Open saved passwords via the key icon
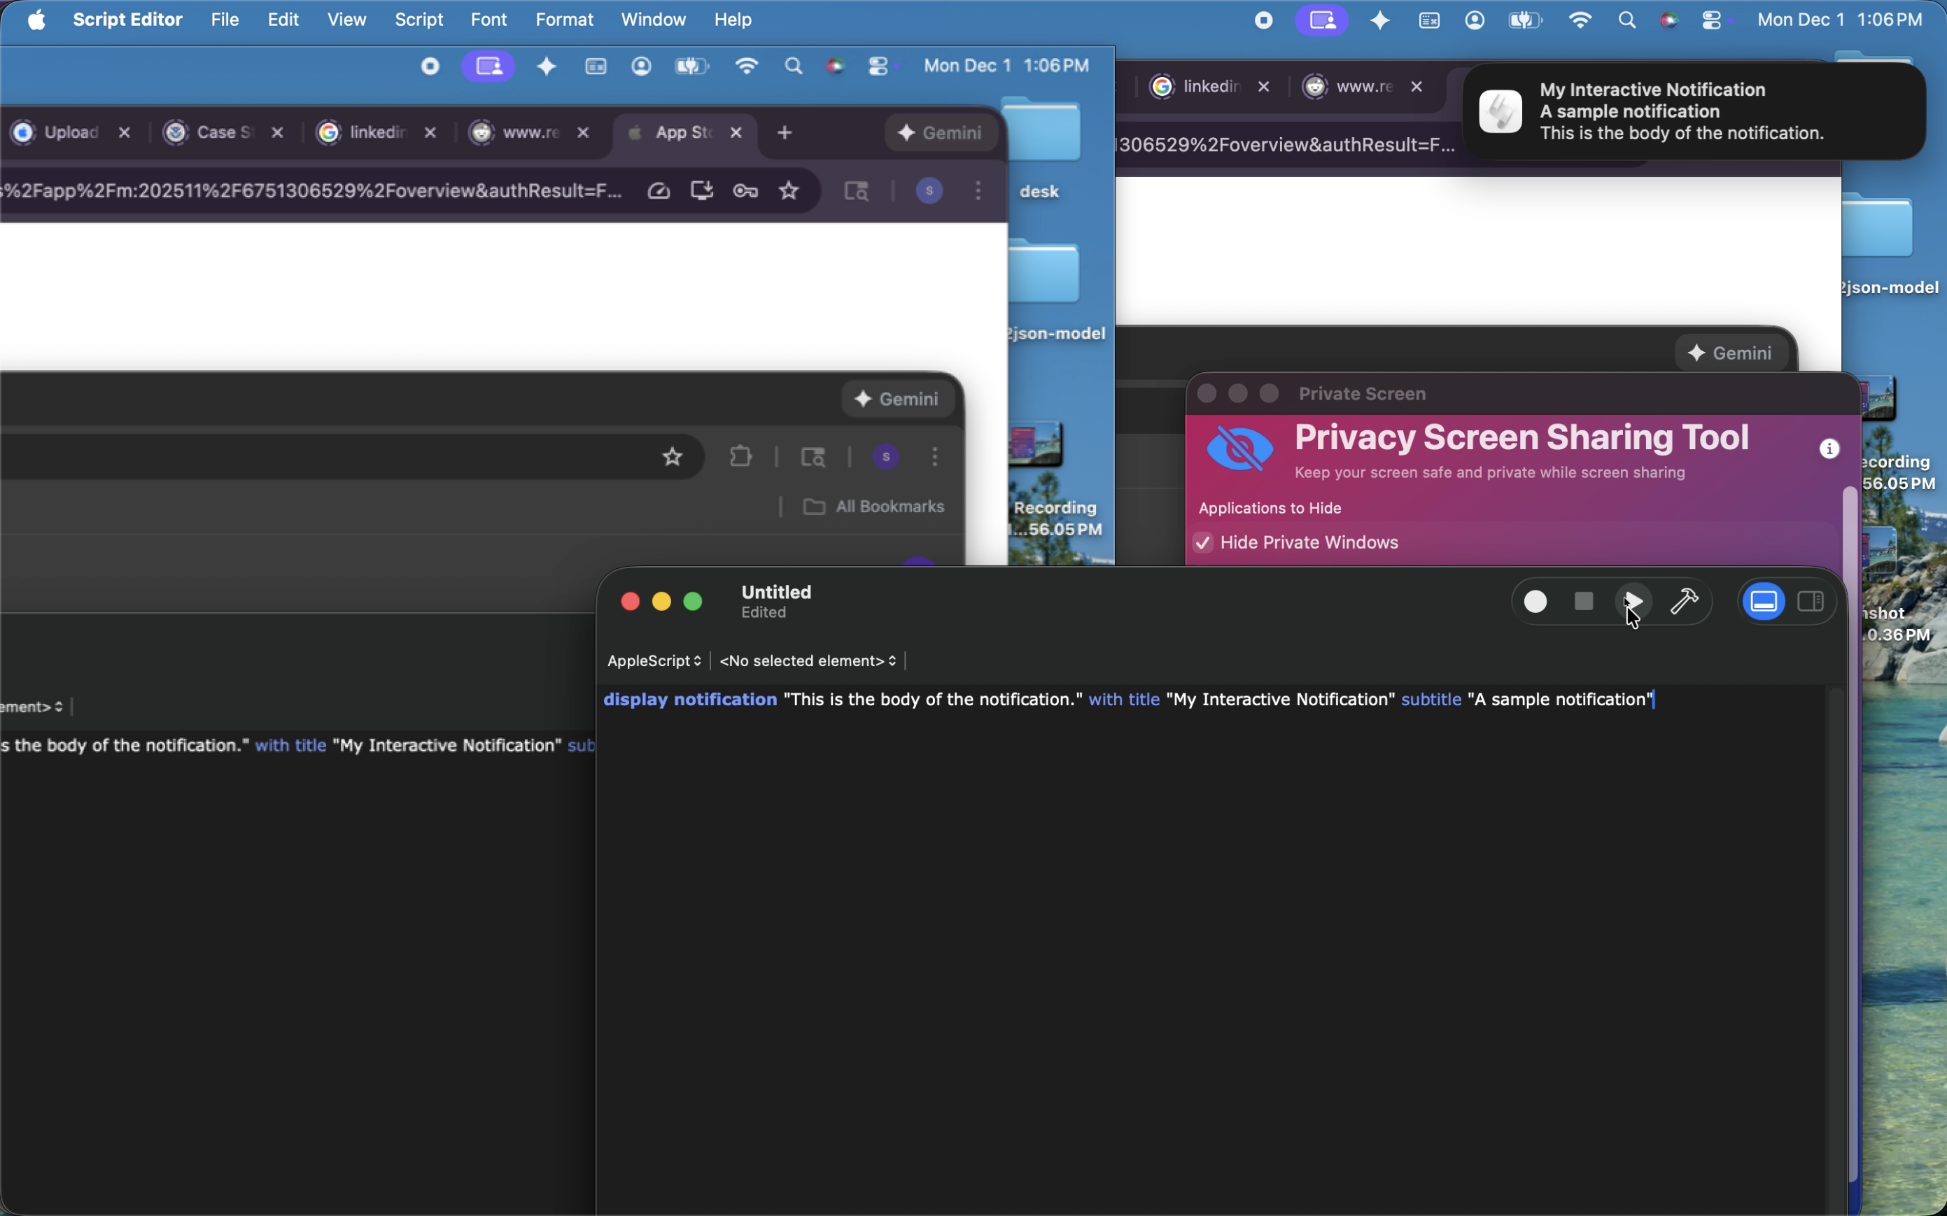 coord(745,190)
